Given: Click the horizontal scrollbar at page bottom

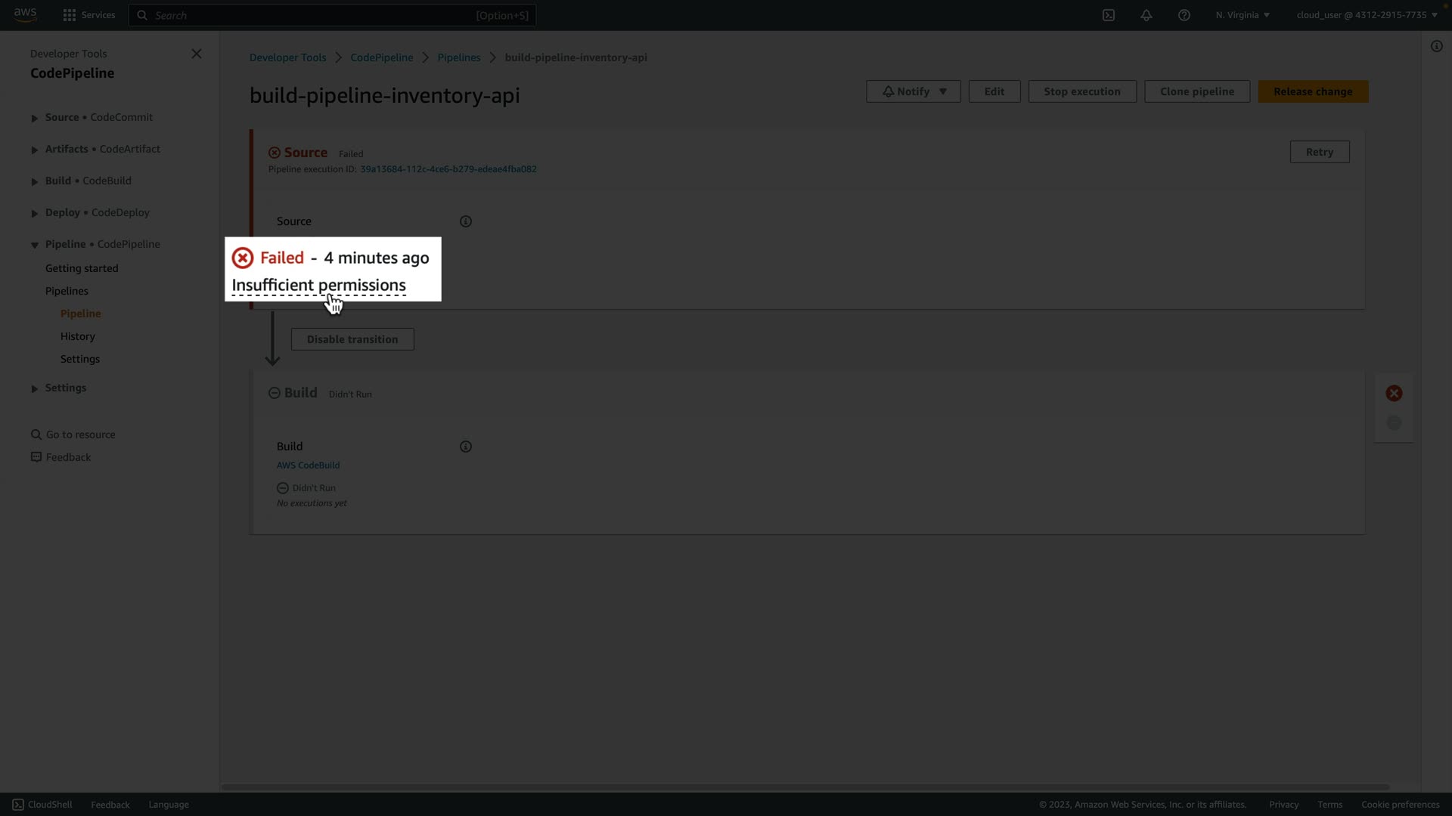Looking at the screenshot, I should click(805, 787).
